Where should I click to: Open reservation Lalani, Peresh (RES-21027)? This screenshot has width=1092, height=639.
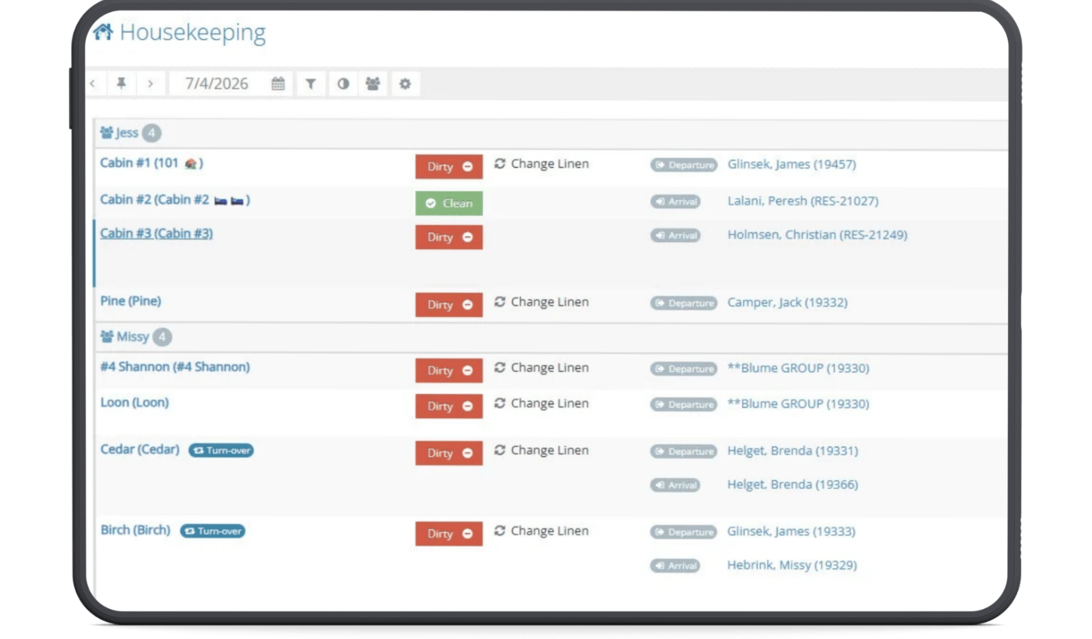(803, 201)
